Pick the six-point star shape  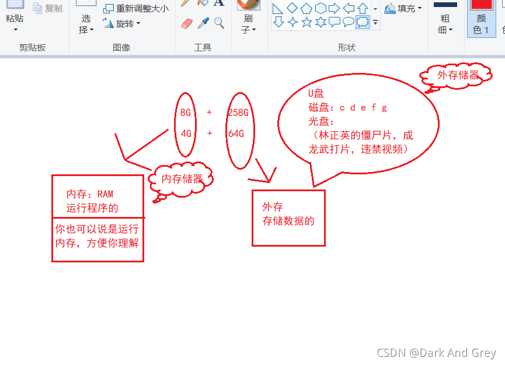(321, 22)
